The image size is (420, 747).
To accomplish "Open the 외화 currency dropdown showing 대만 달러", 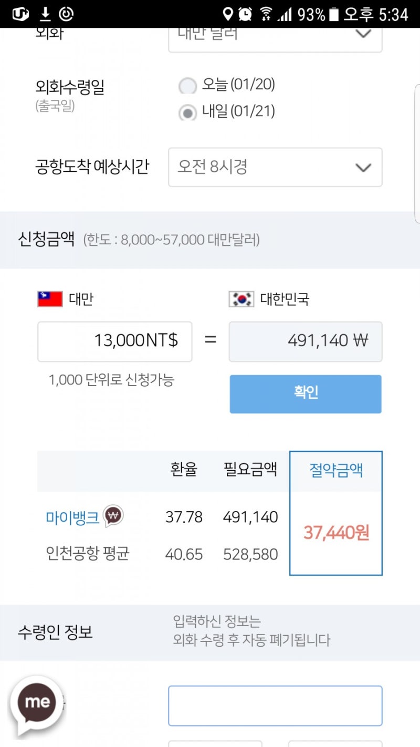I will (x=275, y=37).
